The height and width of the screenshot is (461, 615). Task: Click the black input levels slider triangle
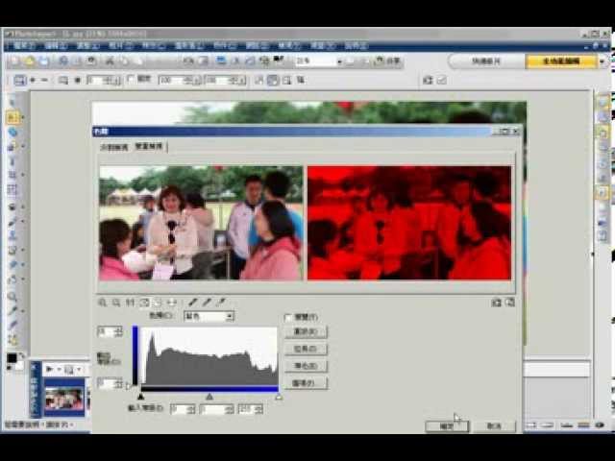141,397
